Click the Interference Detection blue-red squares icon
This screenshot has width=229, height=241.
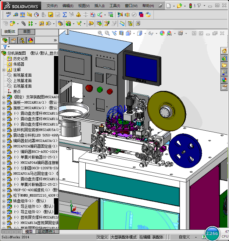(x=141, y=15)
